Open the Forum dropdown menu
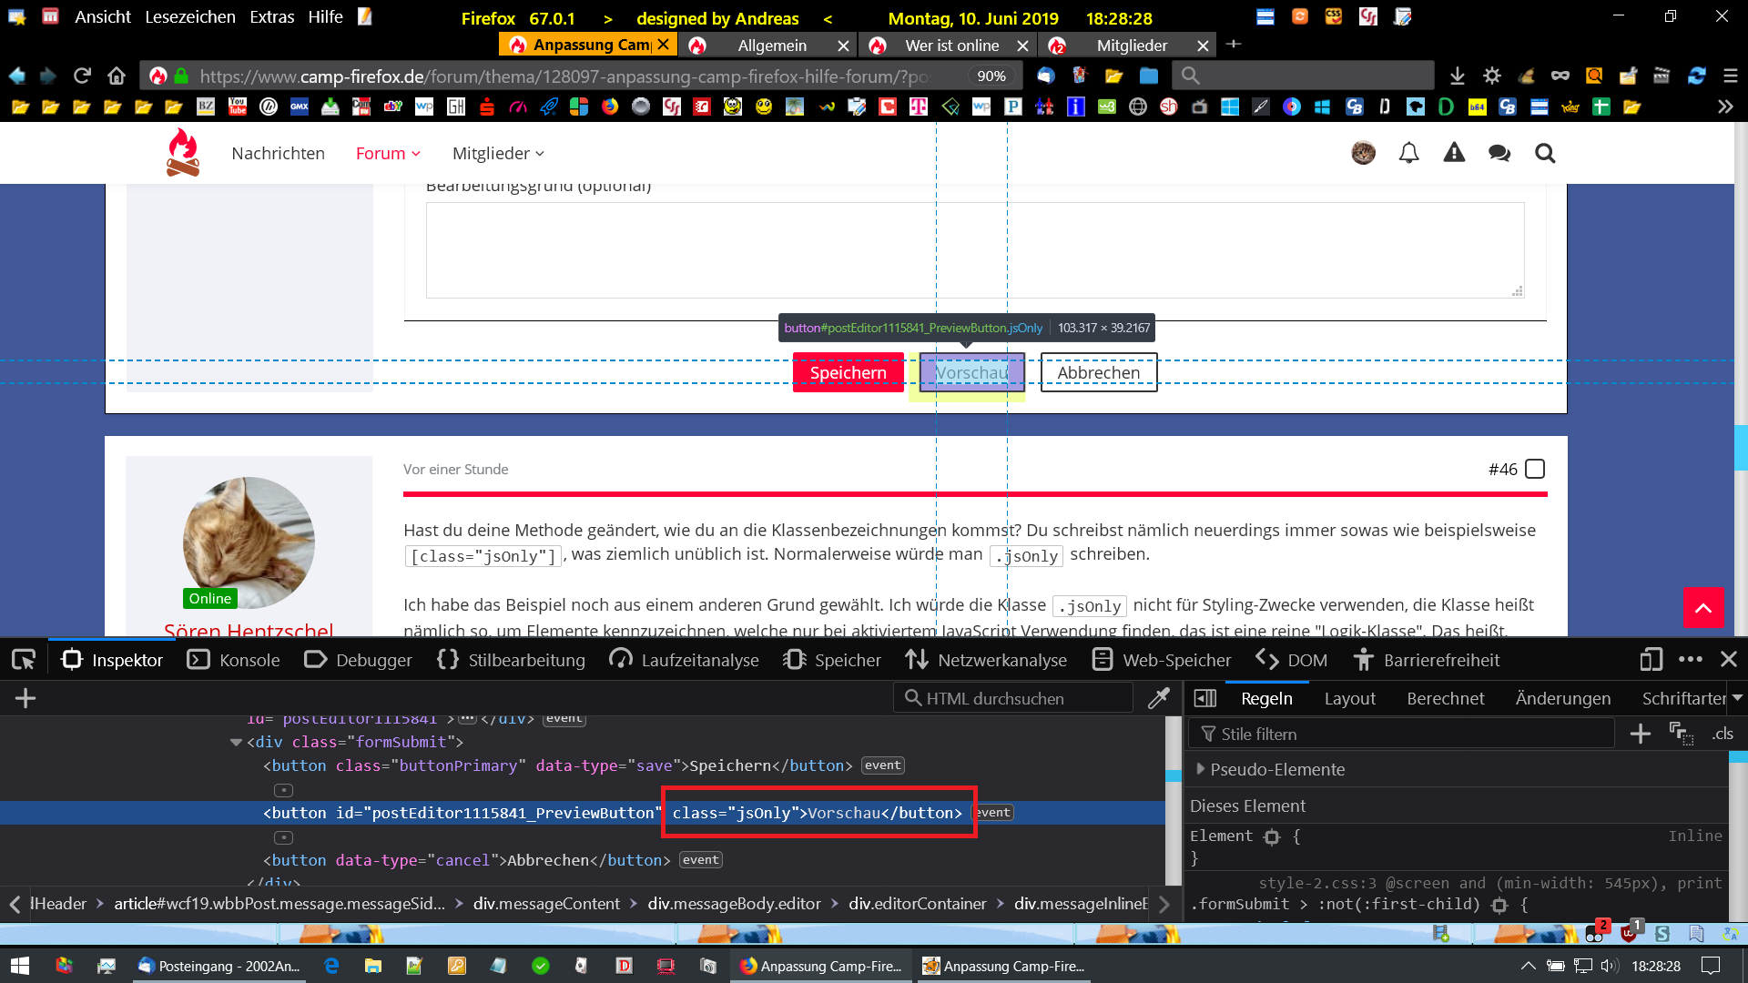 388,153
